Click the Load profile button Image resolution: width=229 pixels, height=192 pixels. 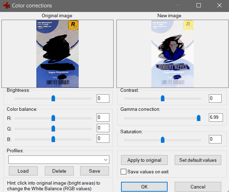pyautogui.click(x=23, y=171)
